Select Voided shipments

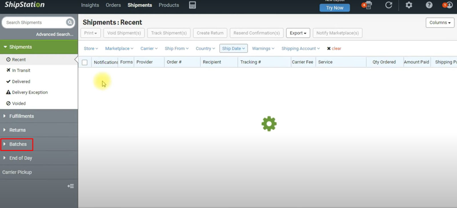(39, 103)
